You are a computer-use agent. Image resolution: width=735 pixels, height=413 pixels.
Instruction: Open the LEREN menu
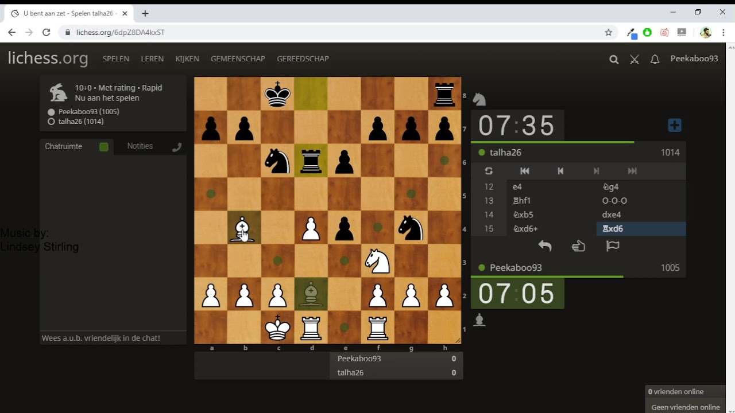(x=152, y=59)
